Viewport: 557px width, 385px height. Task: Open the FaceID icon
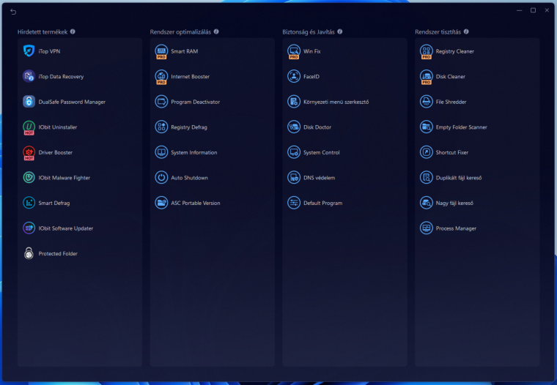(294, 77)
